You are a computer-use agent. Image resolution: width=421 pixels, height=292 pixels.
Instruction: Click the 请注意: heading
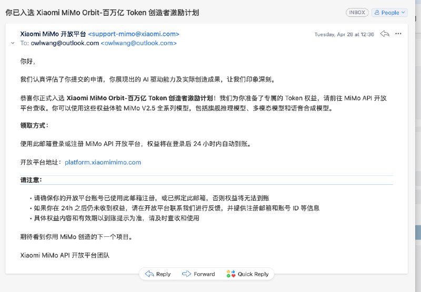click(x=31, y=180)
